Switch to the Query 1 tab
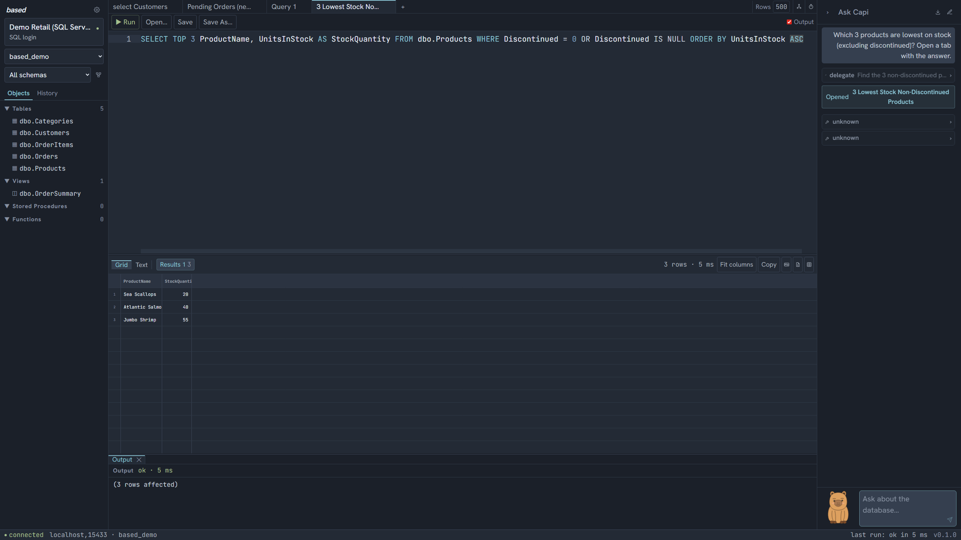This screenshot has width=961, height=540. (x=289, y=7)
